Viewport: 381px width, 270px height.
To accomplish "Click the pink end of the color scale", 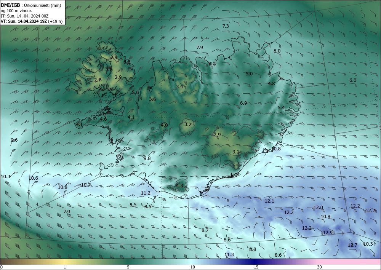I will (350, 262).
